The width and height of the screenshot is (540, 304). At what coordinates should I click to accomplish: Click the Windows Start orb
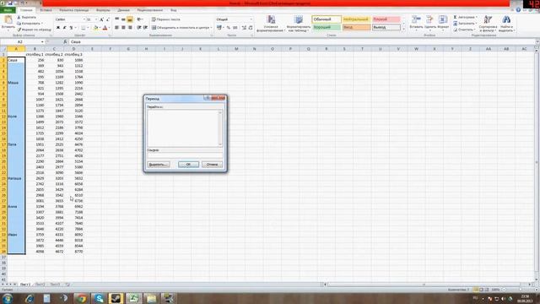tap(8, 298)
